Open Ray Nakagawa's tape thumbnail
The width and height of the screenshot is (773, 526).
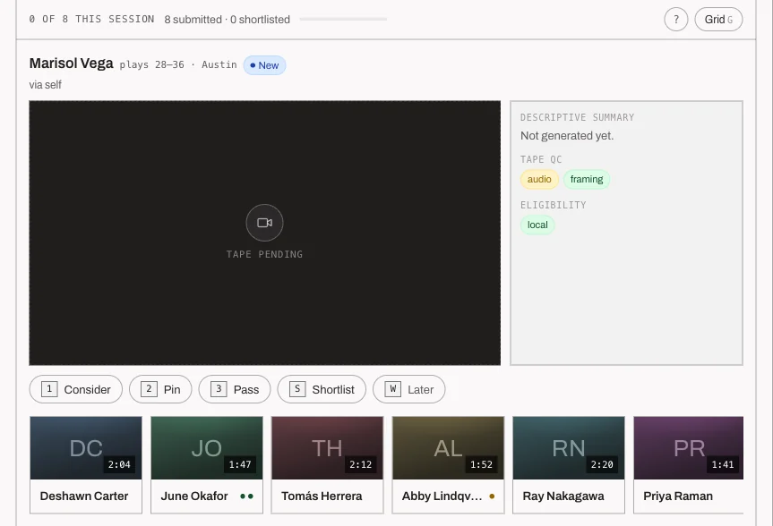(x=569, y=447)
